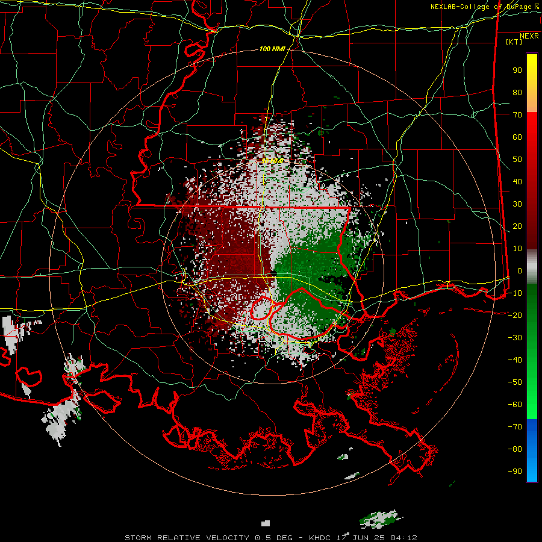Click the positive 90 scale value
The image size is (542, 542).
point(517,70)
